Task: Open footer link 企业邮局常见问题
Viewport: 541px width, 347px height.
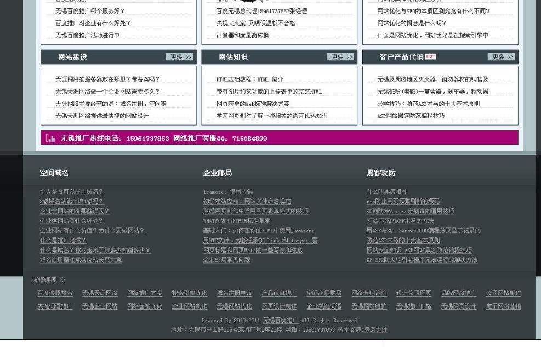Action: pos(227,260)
